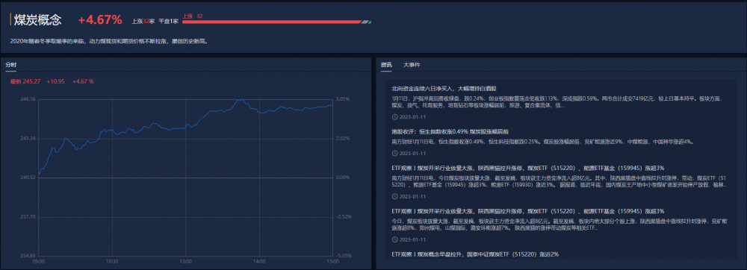Image resolution: width=747 pixels, height=270 pixels.
Task: Open the fourth news item, ETF观察 陕西黑猫拉升涨停
Action: [x=528, y=211]
